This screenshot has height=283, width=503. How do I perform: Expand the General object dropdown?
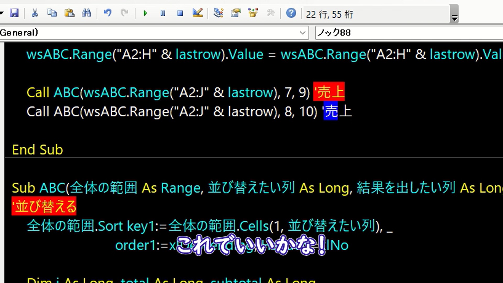tap(302, 33)
